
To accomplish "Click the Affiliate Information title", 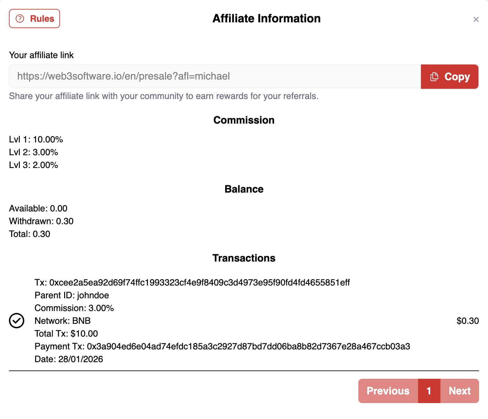I will click(266, 19).
